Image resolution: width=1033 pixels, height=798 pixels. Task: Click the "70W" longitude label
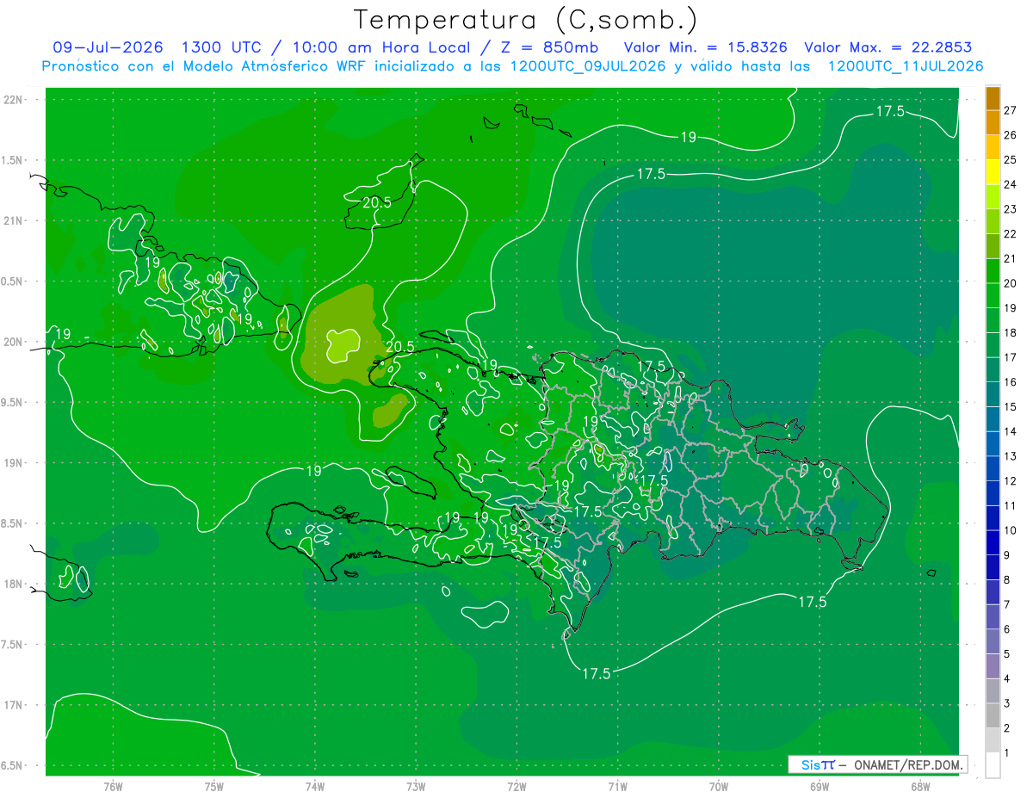[x=718, y=786]
